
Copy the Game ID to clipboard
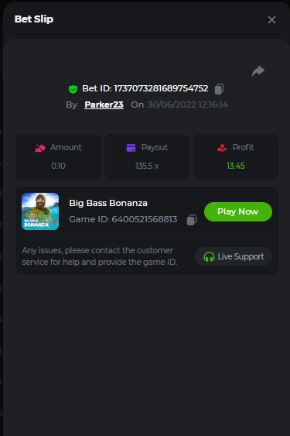point(192,220)
